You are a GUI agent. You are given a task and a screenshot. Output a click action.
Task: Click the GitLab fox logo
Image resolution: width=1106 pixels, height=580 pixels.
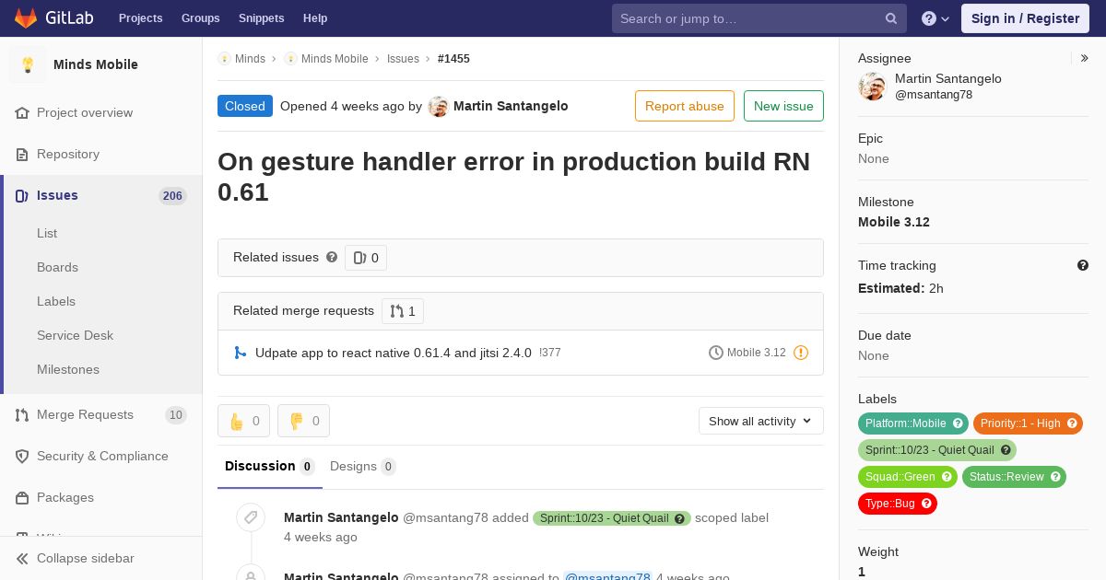click(x=26, y=18)
